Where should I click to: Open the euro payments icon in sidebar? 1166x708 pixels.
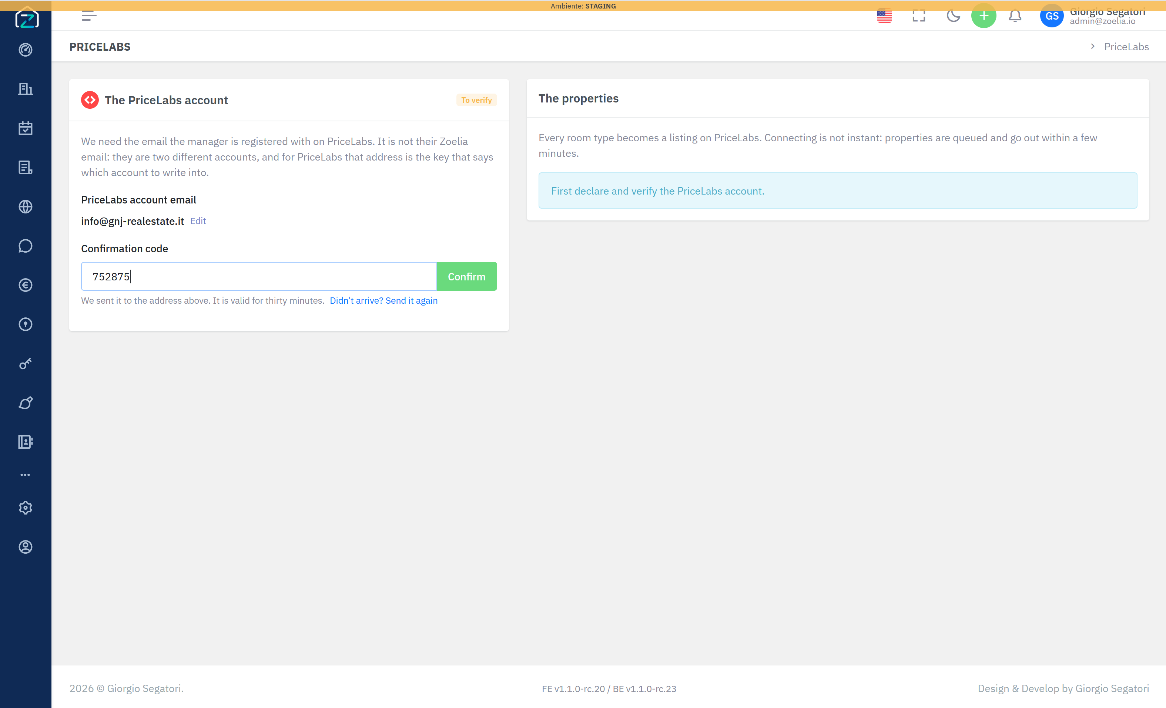(26, 285)
